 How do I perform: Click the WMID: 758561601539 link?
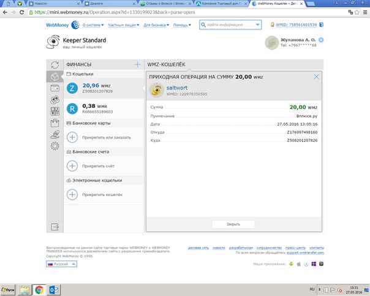296,25
